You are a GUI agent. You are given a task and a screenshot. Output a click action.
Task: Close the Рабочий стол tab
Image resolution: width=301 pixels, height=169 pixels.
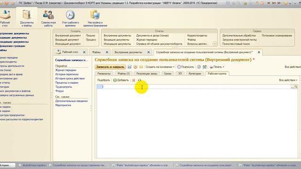pos(84,52)
